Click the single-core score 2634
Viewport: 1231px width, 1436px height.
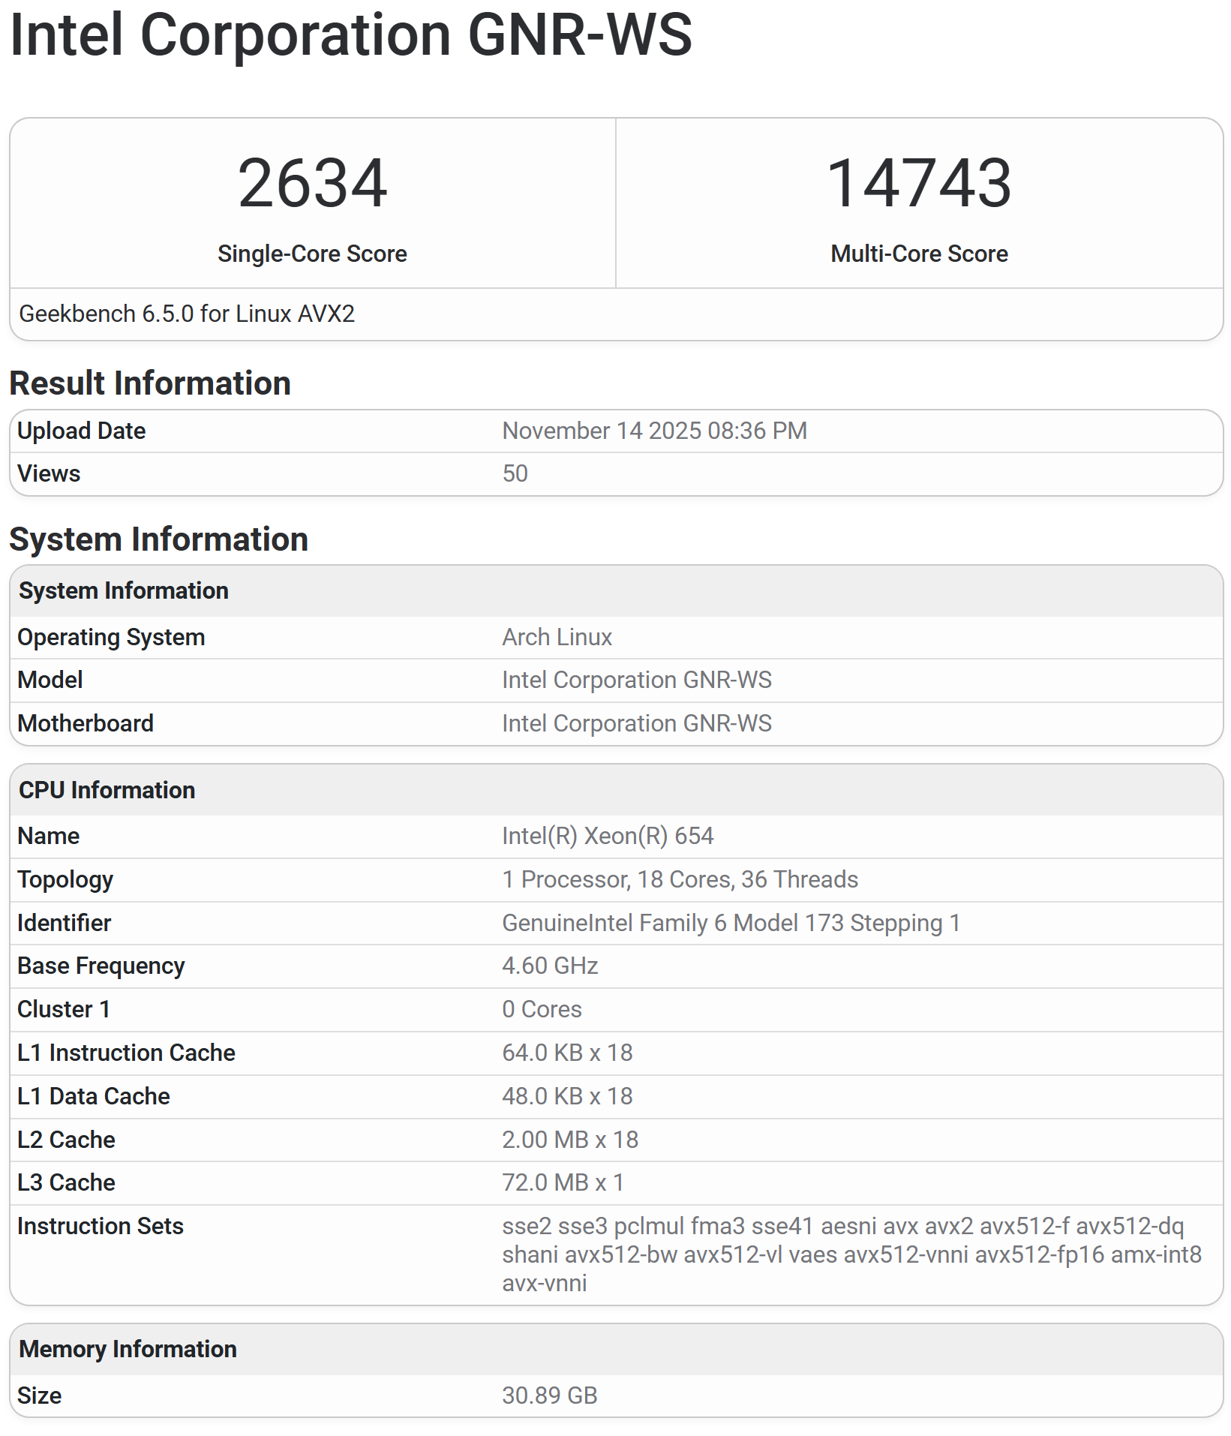[x=312, y=184]
